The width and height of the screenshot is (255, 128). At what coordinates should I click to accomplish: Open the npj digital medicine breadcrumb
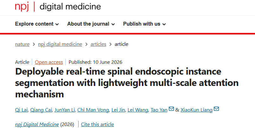click(60, 44)
